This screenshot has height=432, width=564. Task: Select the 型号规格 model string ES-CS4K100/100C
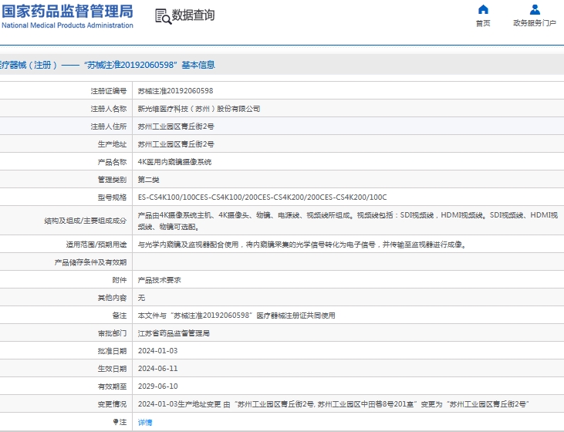(262, 197)
